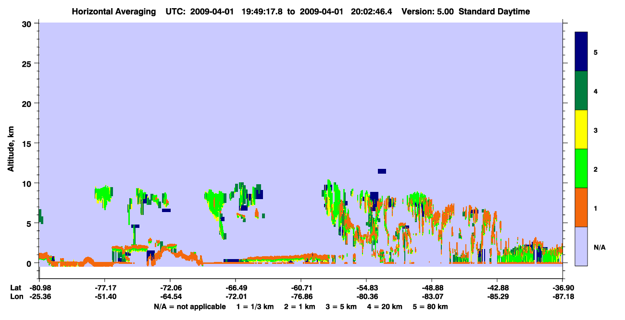Click the lavender N/A color swatch
The image size is (625, 320).
pos(581,246)
